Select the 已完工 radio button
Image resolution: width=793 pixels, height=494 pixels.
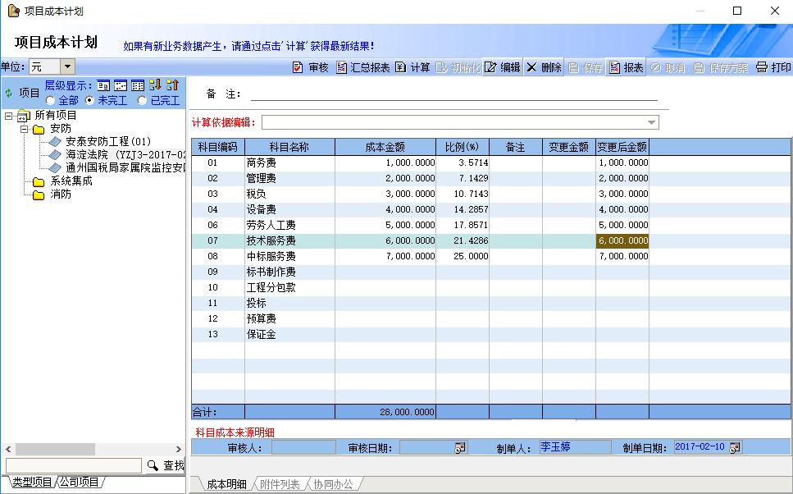pyautogui.click(x=143, y=100)
